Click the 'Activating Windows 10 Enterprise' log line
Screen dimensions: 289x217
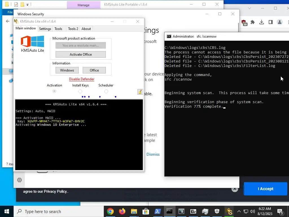(51, 125)
